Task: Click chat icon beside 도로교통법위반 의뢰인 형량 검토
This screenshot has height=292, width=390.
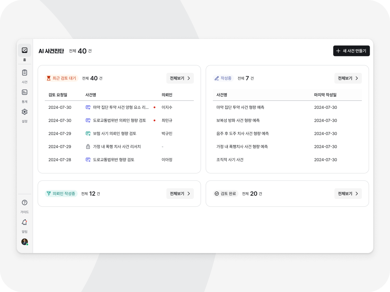Action: (x=88, y=120)
